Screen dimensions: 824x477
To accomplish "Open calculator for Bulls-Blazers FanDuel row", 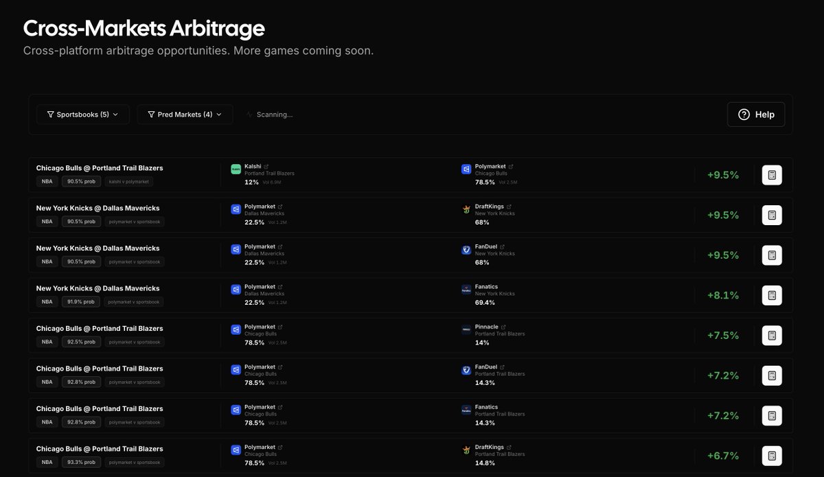I will [772, 375].
